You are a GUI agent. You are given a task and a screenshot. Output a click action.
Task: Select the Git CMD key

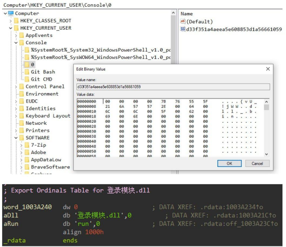(42, 79)
